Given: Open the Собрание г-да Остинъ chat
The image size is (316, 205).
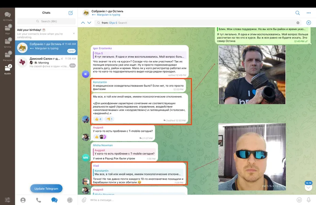Looking at the screenshot, I should tap(46, 47).
